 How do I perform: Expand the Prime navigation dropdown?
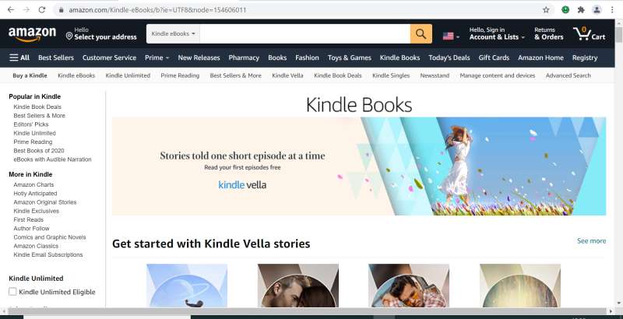157,58
